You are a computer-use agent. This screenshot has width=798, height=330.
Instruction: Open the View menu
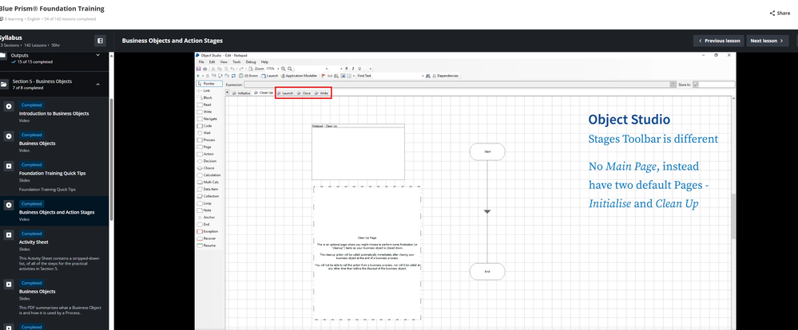224,62
